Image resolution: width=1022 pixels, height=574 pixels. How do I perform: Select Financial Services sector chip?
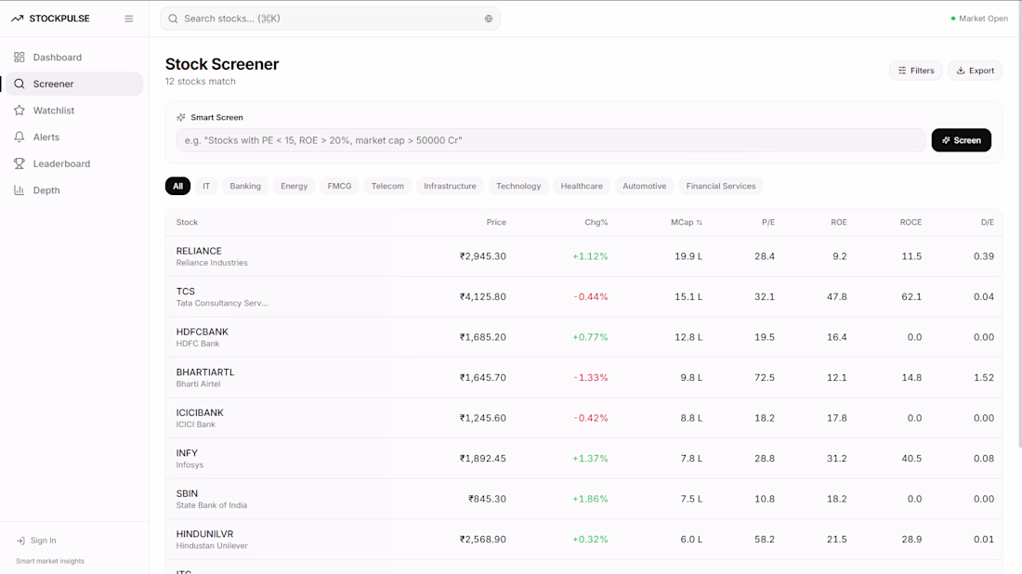point(721,187)
